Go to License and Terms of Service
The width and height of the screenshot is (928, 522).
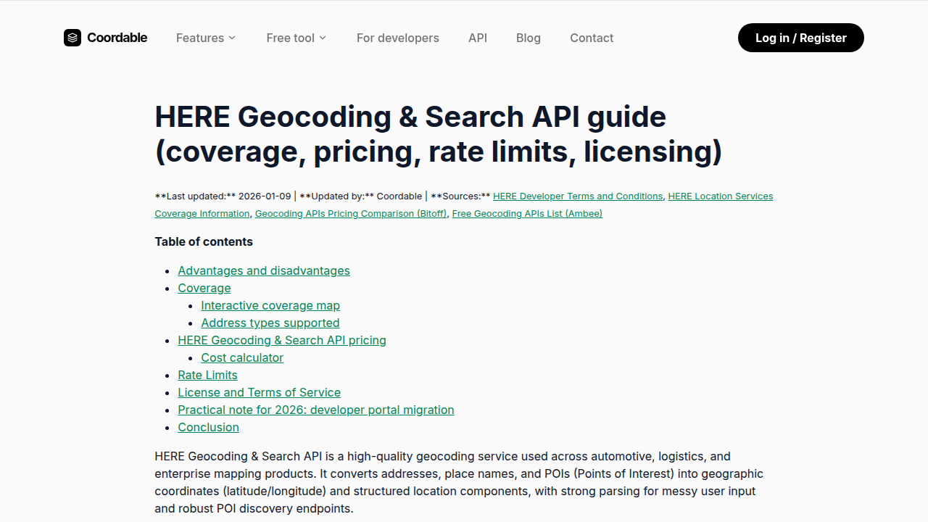point(259,392)
